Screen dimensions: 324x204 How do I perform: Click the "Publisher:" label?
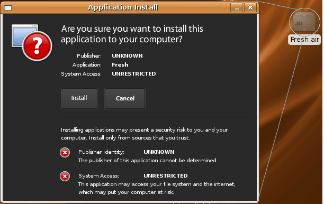[x=89, y=55]
